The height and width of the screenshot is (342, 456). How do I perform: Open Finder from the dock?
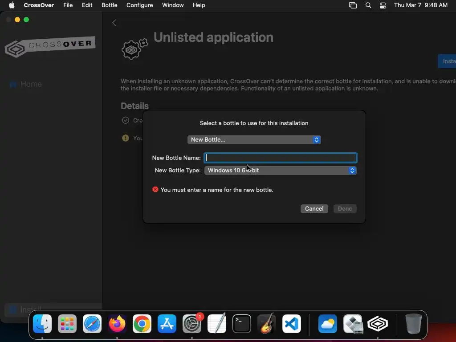(42, 324)
